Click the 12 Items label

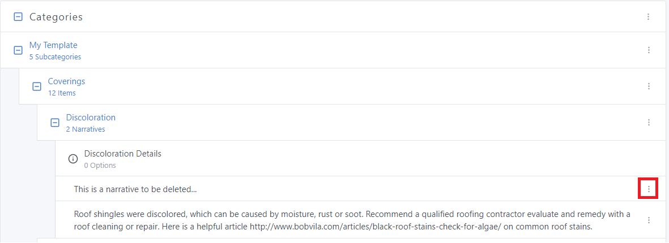coord(62,93)
